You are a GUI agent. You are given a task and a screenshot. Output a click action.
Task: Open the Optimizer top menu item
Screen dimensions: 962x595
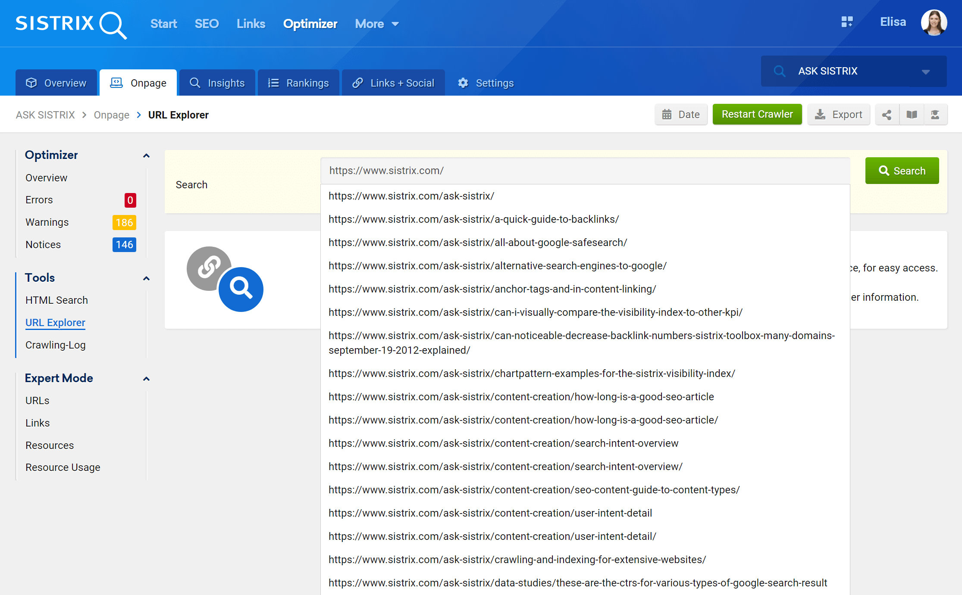pyautogui.click(x=310, y=24)
